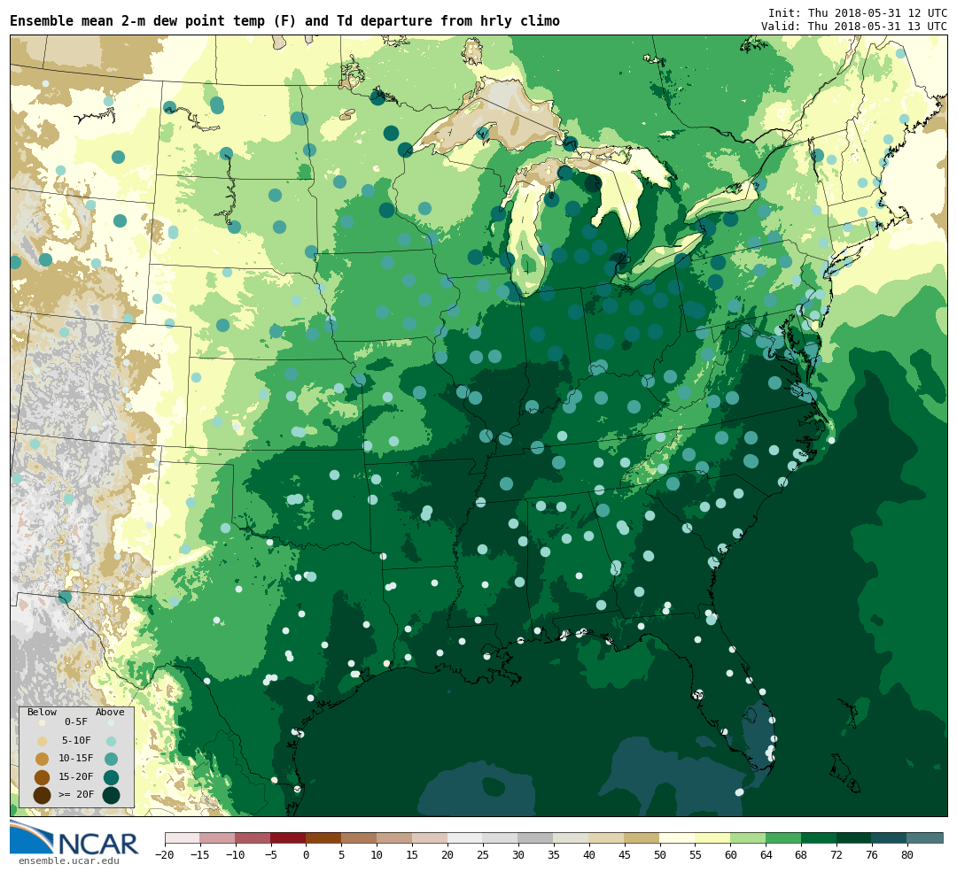This screenshot has height=872, width=957.
Task: Select the map title text
Action: pyautogui.click(x=284, y=21)
